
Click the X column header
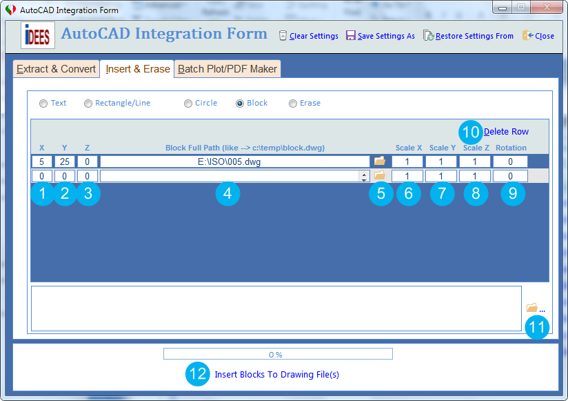(41, 148)
